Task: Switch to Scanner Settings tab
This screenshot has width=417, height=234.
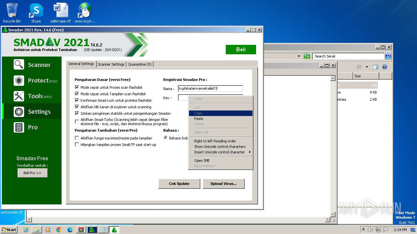Action: [111, 64]
